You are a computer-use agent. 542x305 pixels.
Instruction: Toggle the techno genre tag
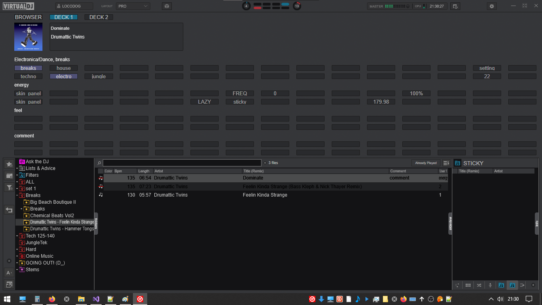click(28, 76)
